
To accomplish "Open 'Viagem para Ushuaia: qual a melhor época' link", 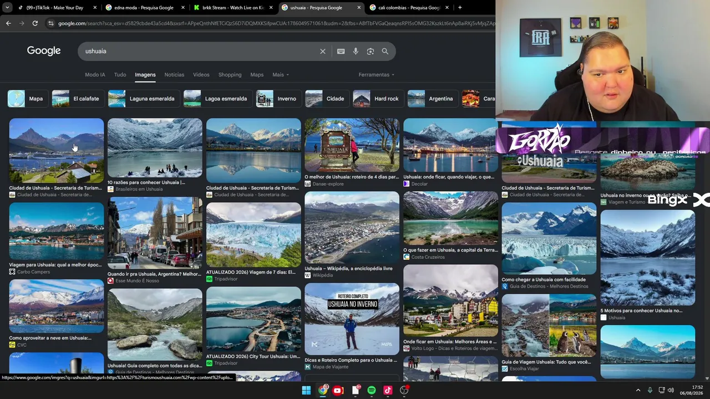I will point(55,265).
